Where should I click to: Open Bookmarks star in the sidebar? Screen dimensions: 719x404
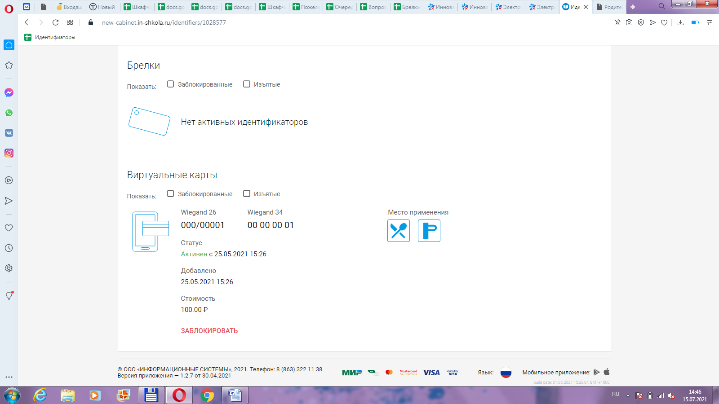point(9,65)
